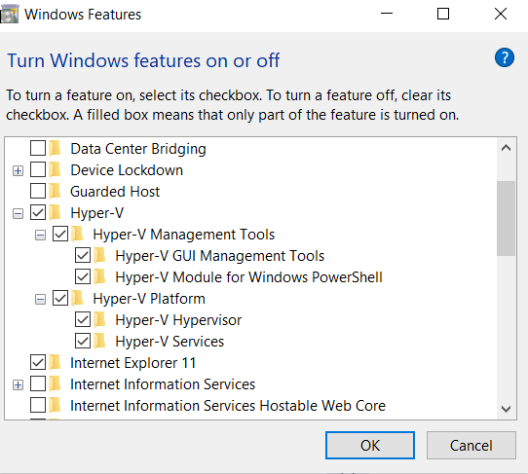Image resolution: width=528 pixels, height=474 pixels.
Task: Expand the Device Lockdown node
Action: (x=18, y=170)
